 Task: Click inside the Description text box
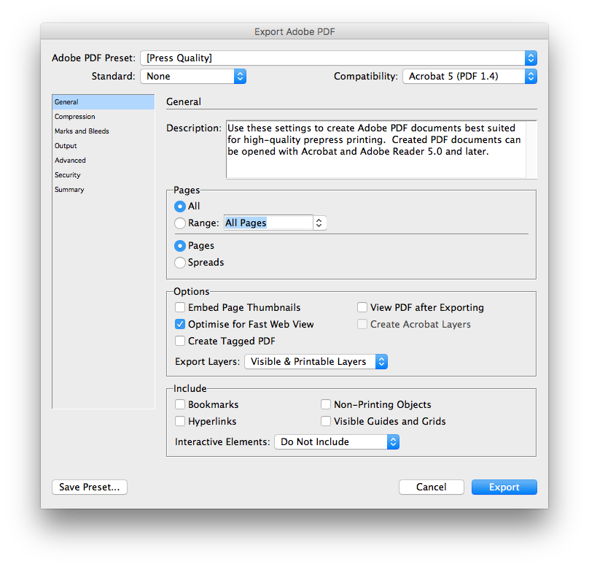tap(376, 150)
